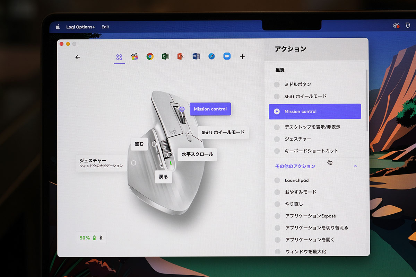Open the ジェスチャー ウィンドウのナビゲーション label
Screen dimensions: 416x277
101,163
